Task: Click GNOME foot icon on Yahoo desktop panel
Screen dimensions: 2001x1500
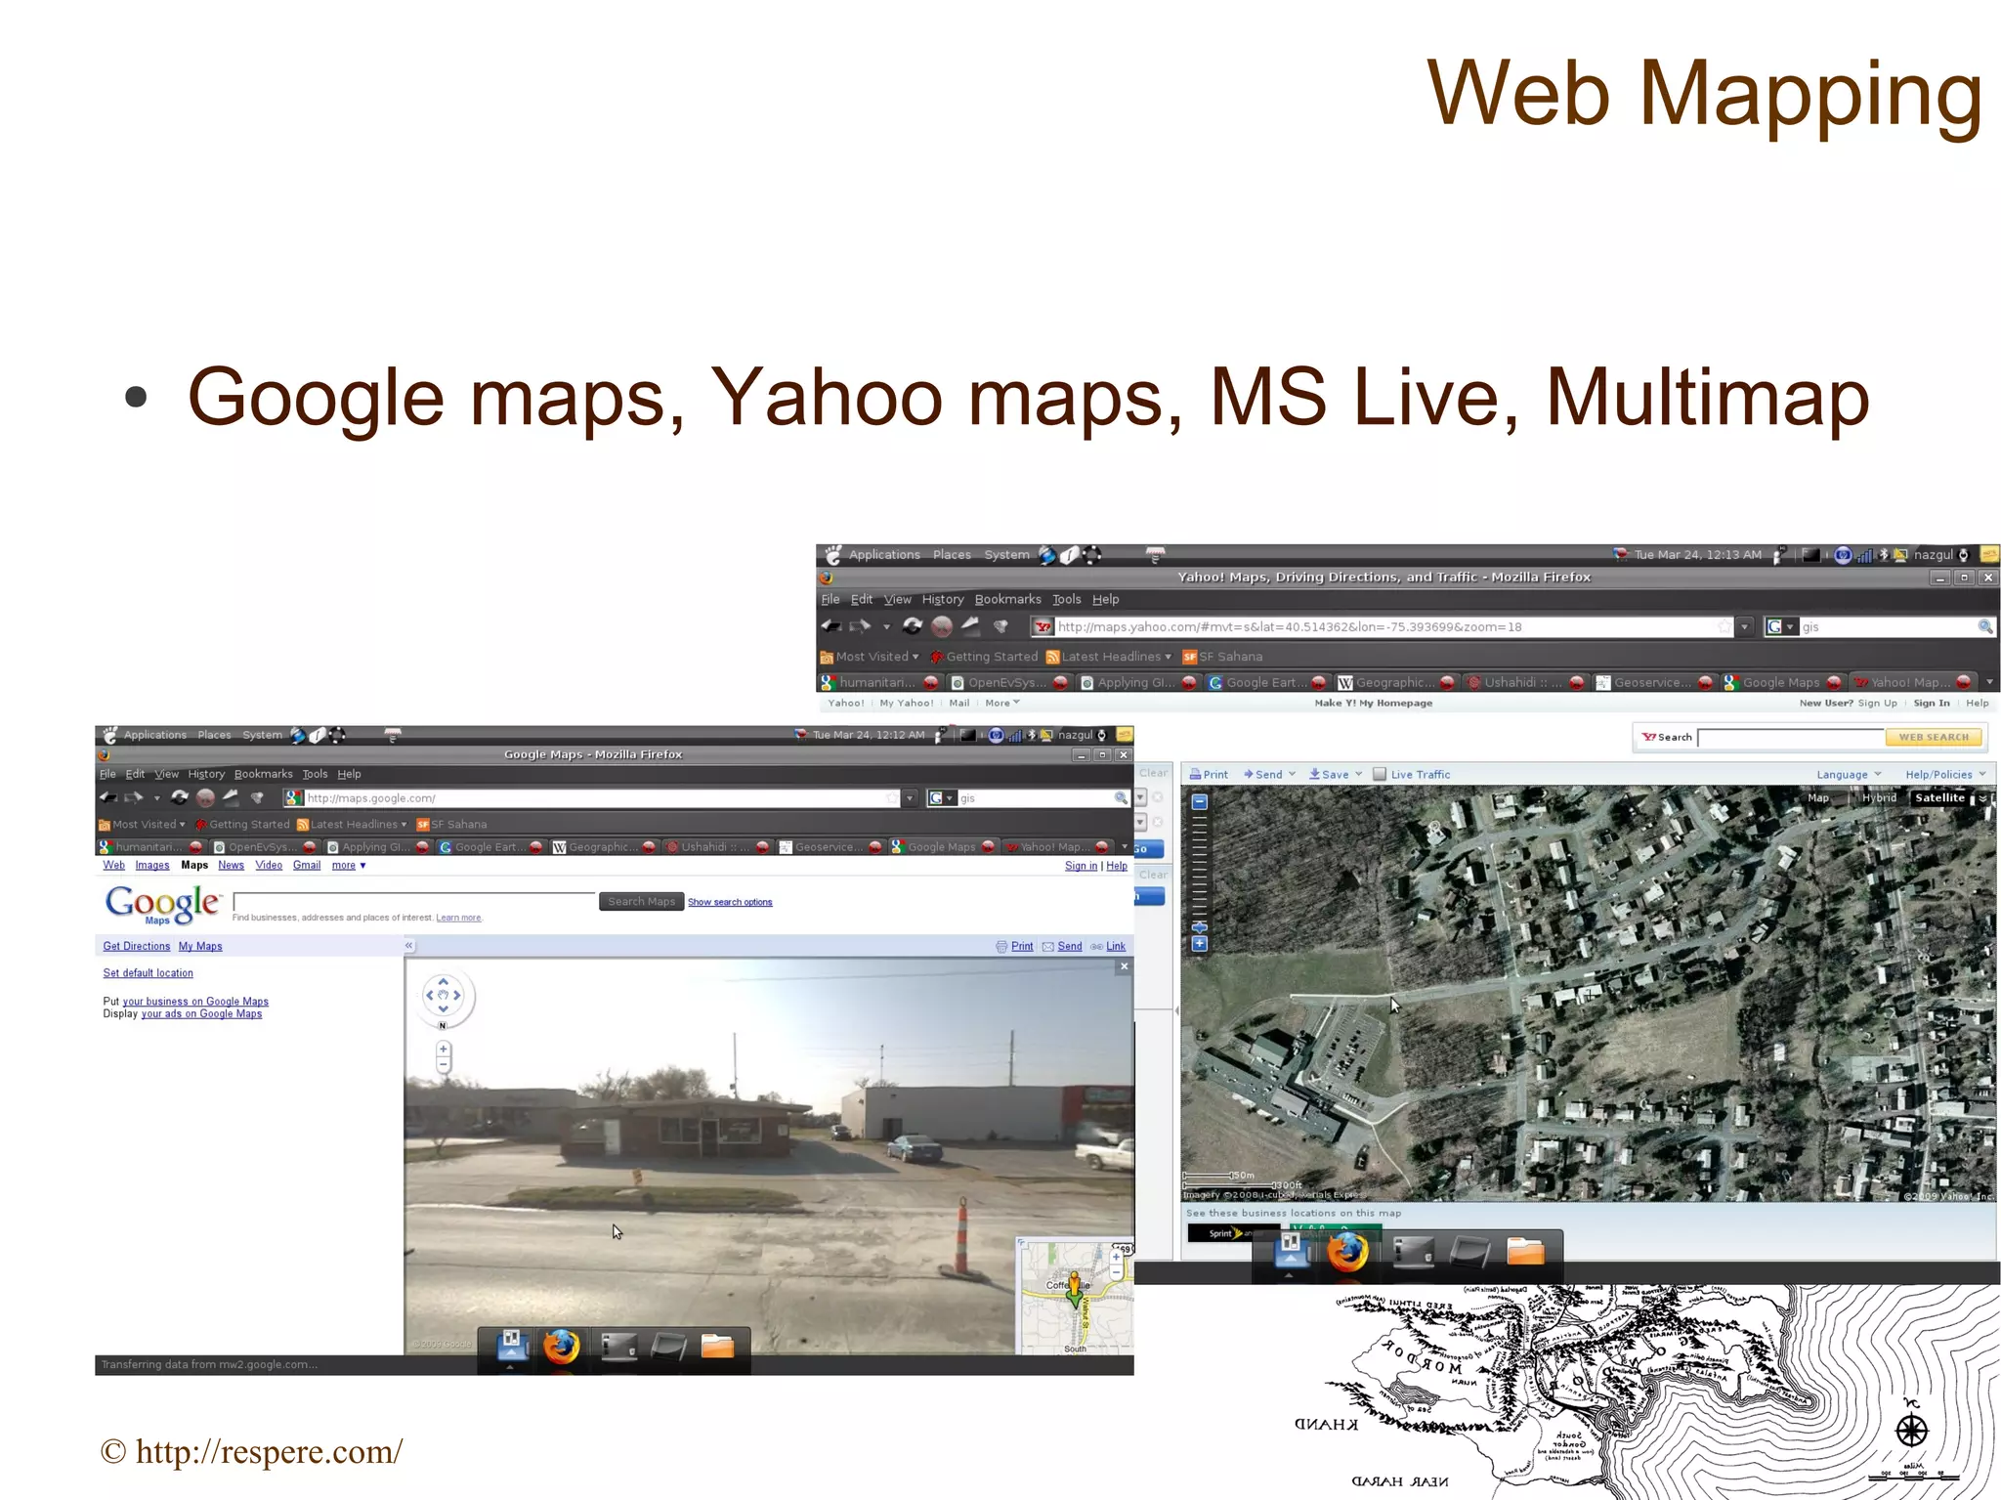Action: click(x=832, y=554)
